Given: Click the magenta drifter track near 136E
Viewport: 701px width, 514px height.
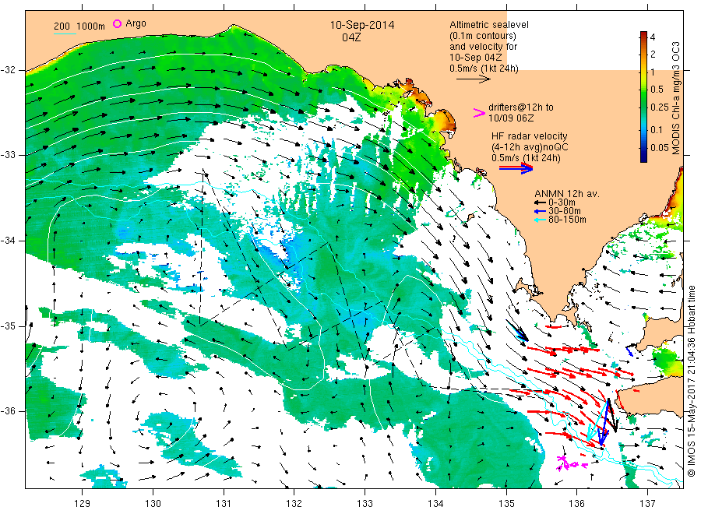Looking at the screenshot, I should coord(570,463).
